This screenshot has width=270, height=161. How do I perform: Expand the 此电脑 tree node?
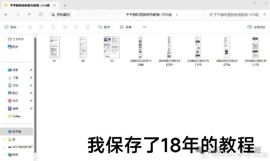(4, 132)
